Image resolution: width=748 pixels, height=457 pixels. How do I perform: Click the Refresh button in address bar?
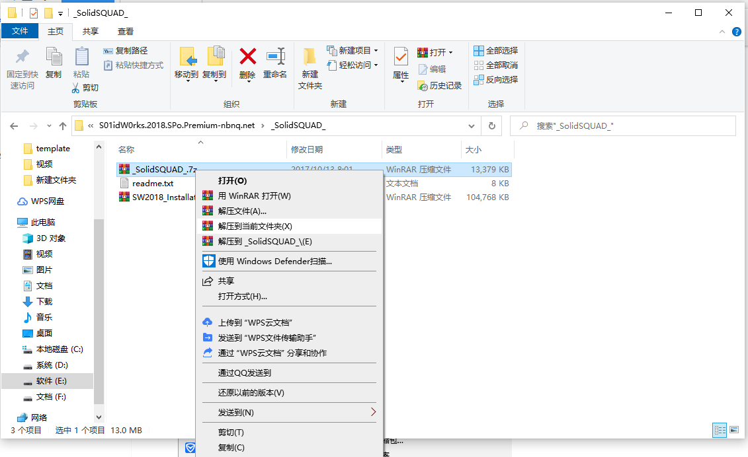492,125
